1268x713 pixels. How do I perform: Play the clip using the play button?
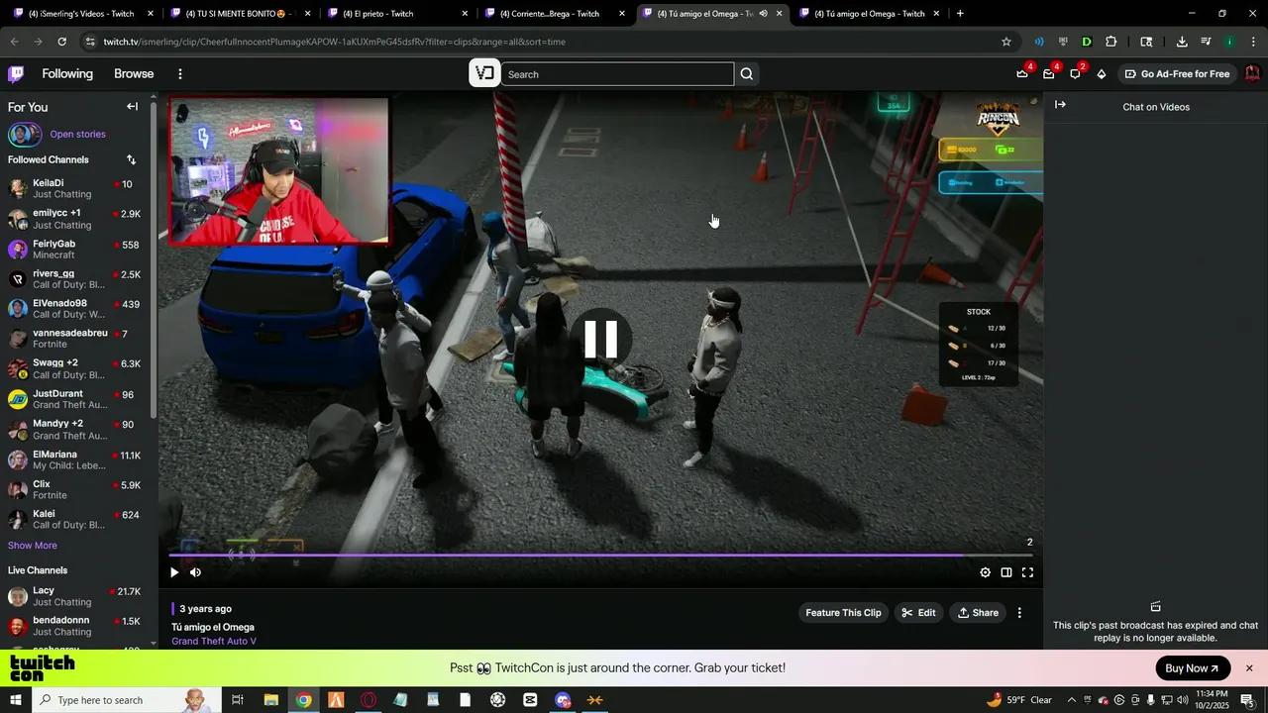click(174, 572)
